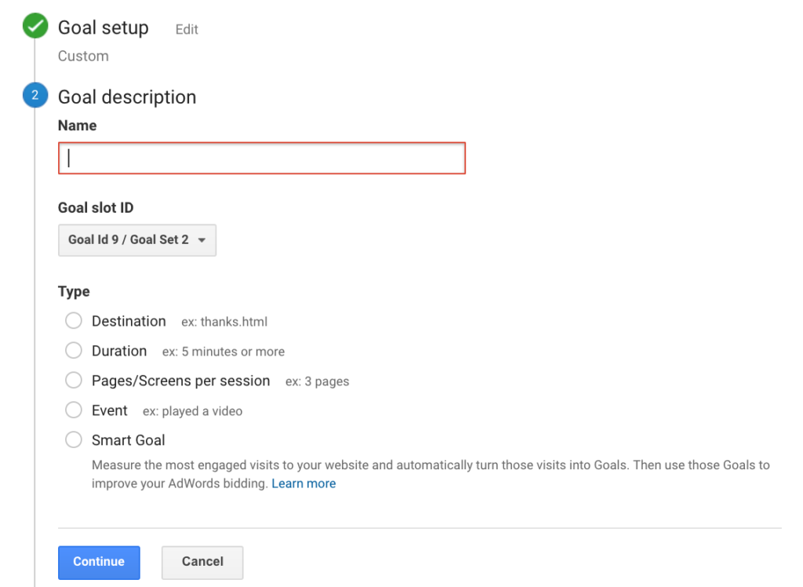Enable the Smart Goal radio option
This screenshot has width=803, height=587.
pyautogui.click(x=74, y=440)
